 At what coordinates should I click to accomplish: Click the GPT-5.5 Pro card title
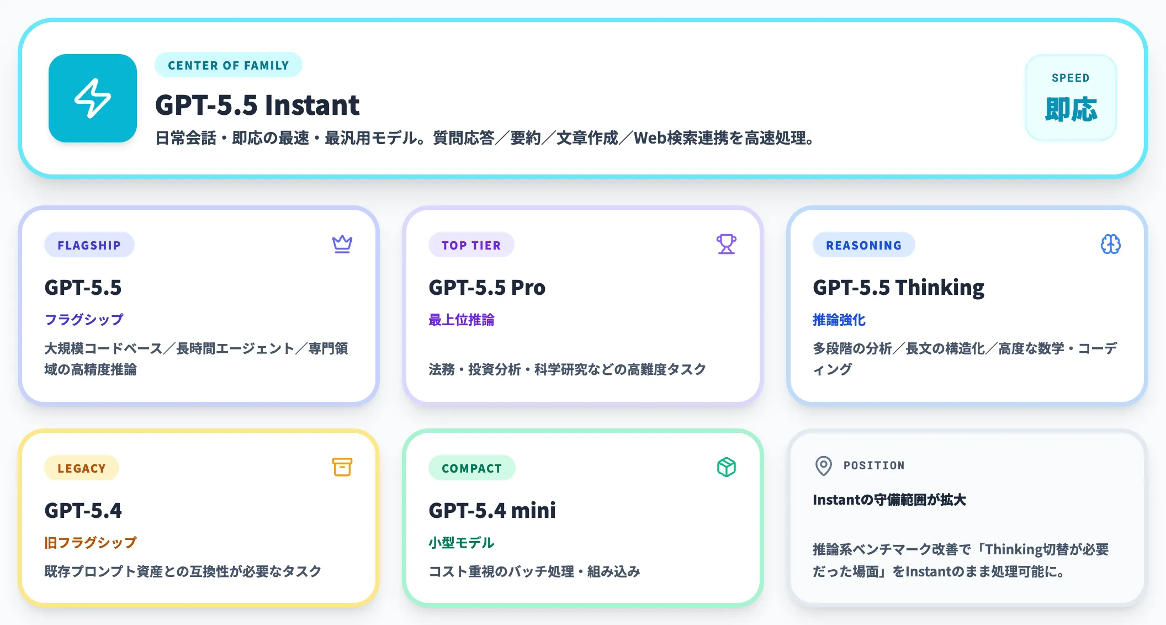pyautogui.click(x=487, y=288)
